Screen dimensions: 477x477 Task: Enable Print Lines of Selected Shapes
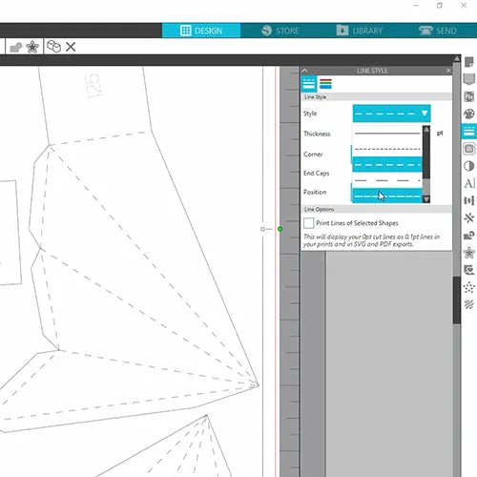click(308, 223)
